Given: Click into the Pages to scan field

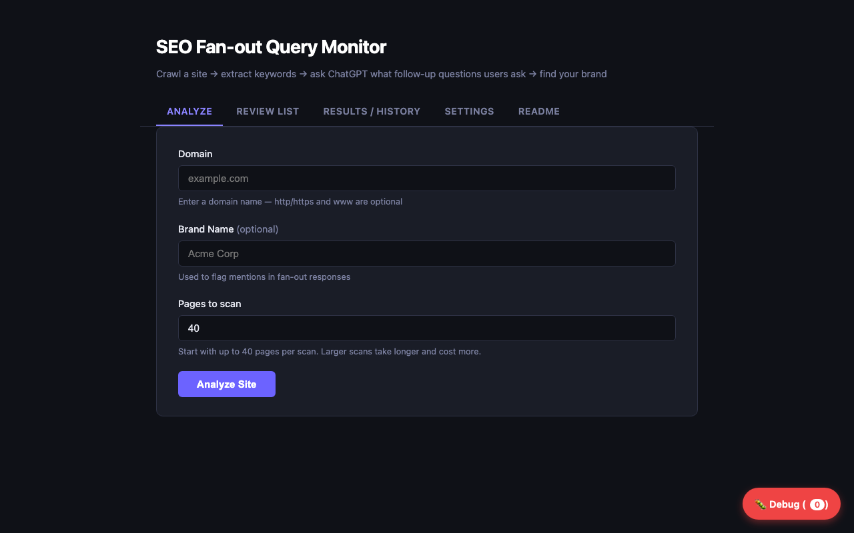Looking at the screenshot, I should coord(427,328).
